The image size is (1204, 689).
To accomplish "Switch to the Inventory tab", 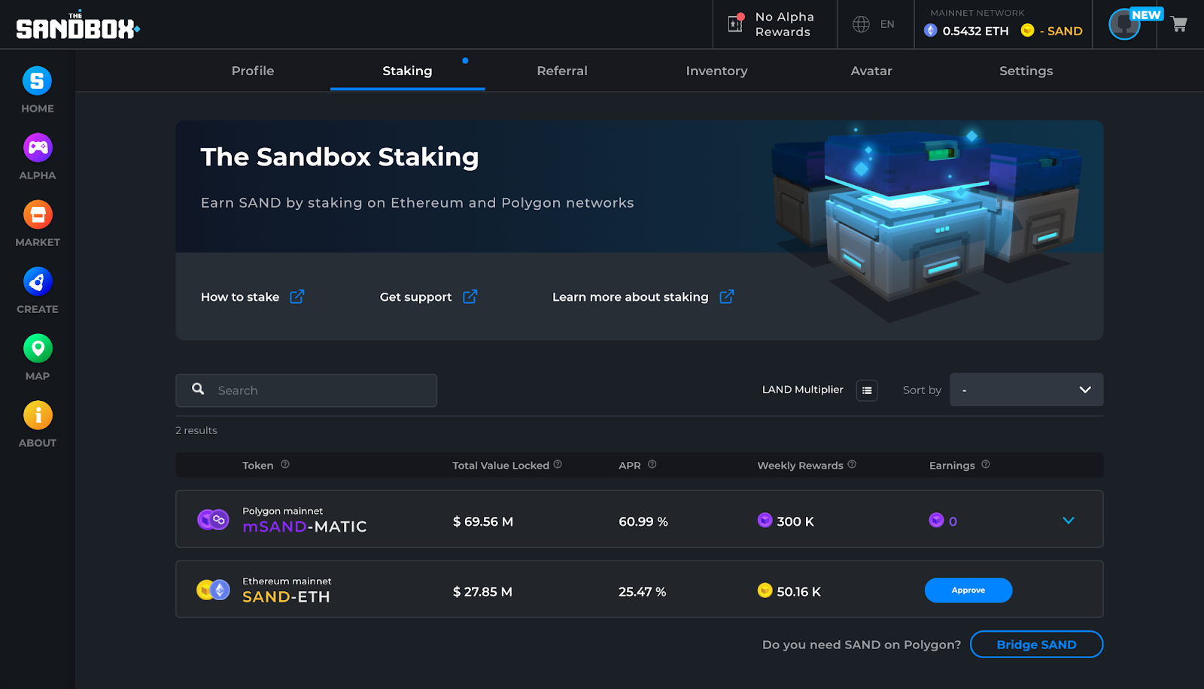I will pyautogui.click(x=716, y=71).
